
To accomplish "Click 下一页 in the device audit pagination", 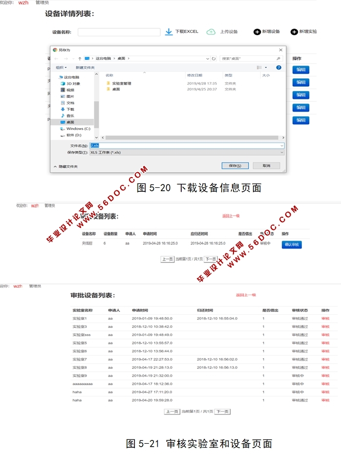I will [211, 259].
